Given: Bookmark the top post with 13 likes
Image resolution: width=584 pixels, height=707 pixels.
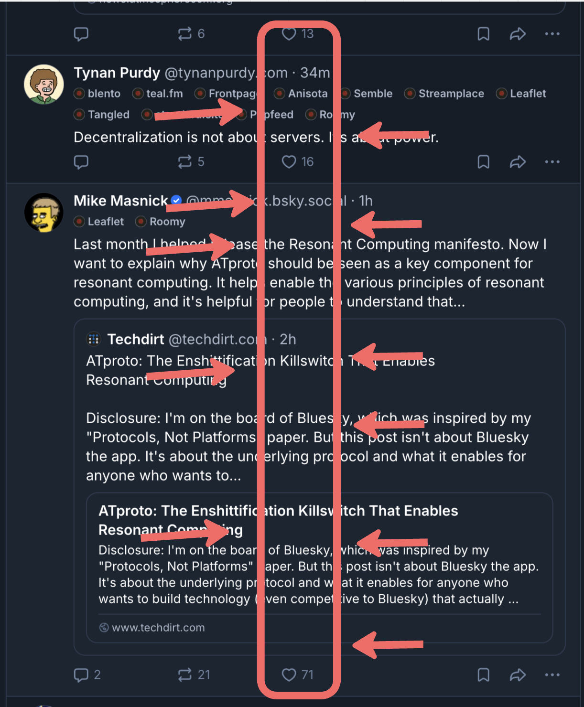Looking at the screenshot, I should coord(483,34).
